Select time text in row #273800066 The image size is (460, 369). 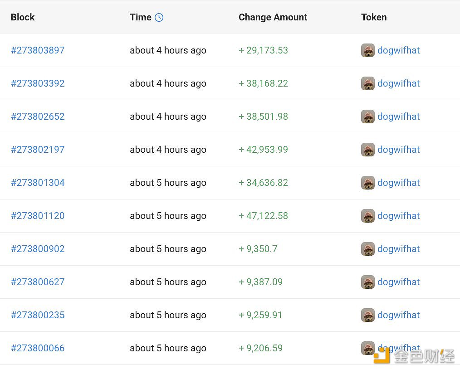168,349
